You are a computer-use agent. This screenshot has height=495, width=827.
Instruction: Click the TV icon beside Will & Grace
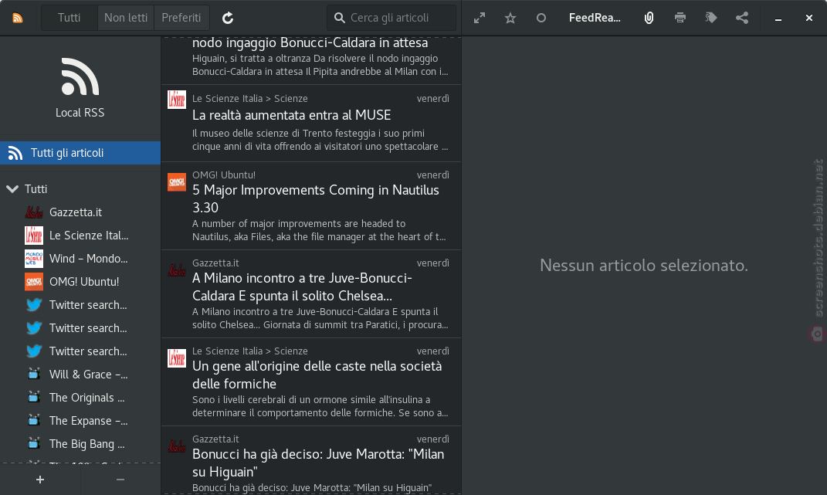pos(34,375)
